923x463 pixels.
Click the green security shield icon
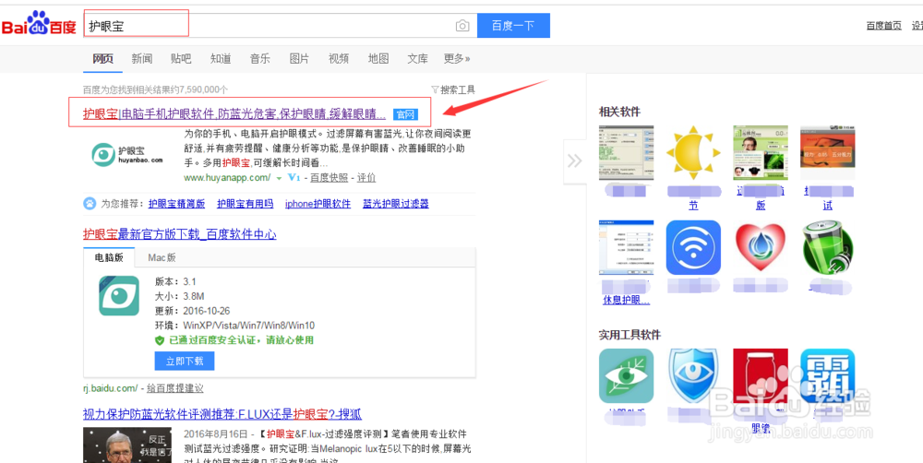159,340
